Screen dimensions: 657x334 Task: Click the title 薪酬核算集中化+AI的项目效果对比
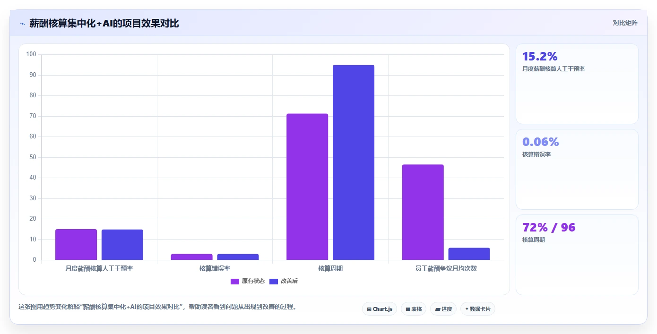pyautogui.click(x=104, y=23)
